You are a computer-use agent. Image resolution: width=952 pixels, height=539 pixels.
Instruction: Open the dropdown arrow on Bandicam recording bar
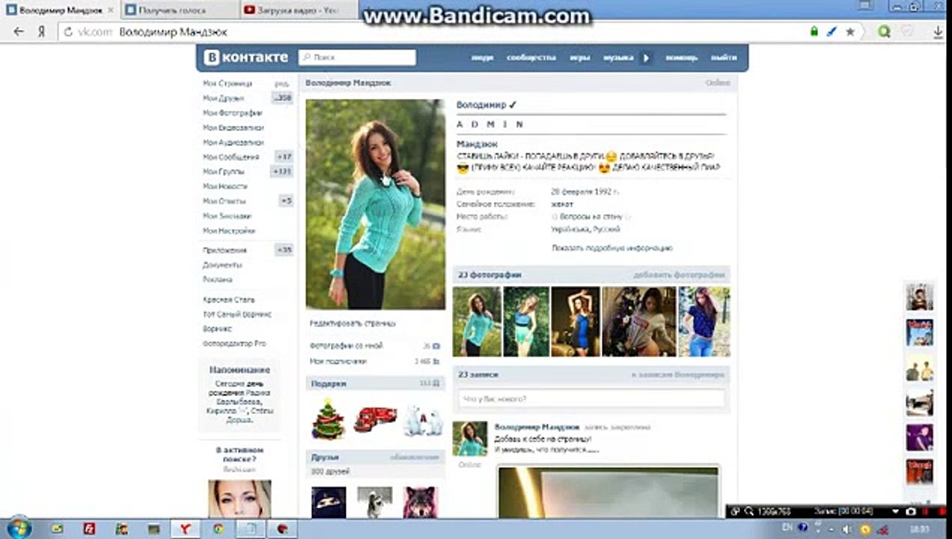(895, 511)
